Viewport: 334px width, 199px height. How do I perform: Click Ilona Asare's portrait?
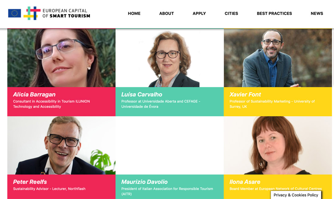[x=278, y=145]
